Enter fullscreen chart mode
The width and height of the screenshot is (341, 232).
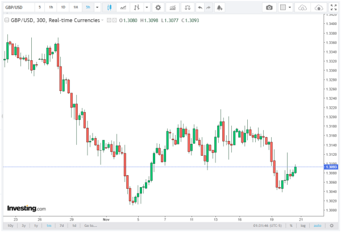pos(334,7)
